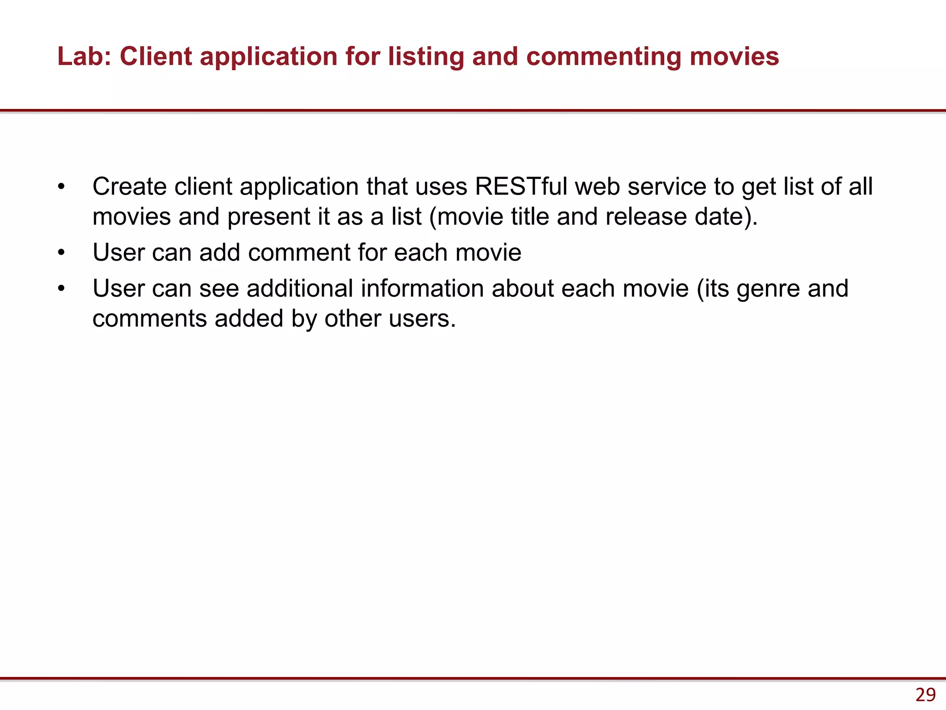This screenshot has height=710, width=946.
Task: Click 'User can add comment' line
Action: tap(222, 253)
